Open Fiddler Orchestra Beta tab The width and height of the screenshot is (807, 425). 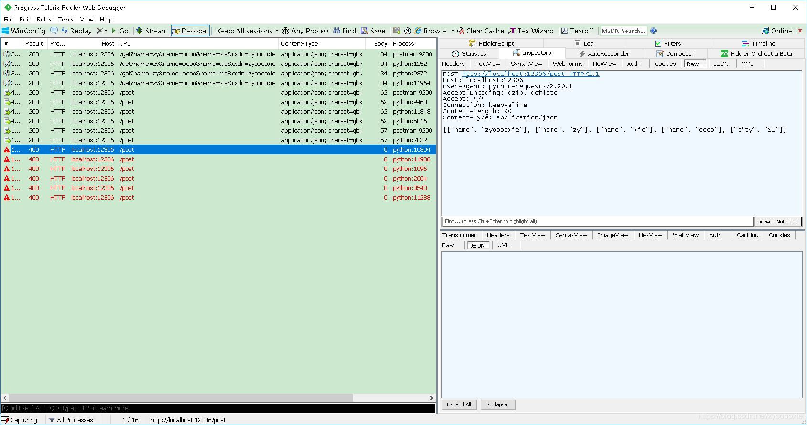pyautogui.click(x=756, y=53)
